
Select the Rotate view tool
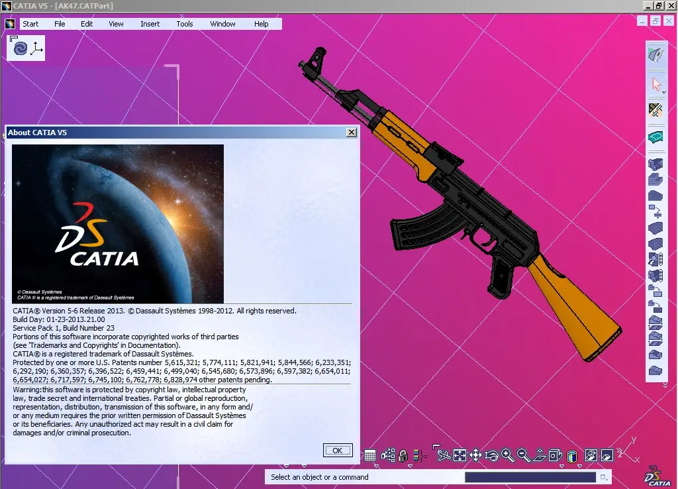pyautogui.click(x=492, y=455)
